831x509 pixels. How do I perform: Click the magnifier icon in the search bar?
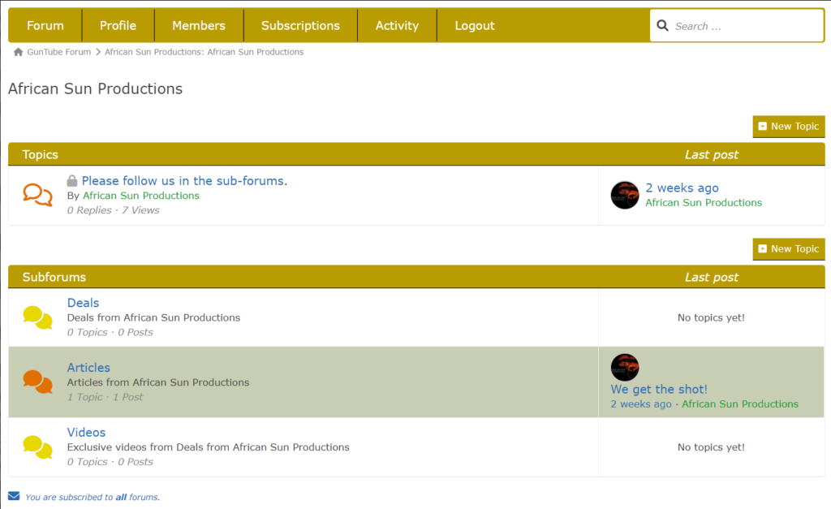tap(662, 25)
